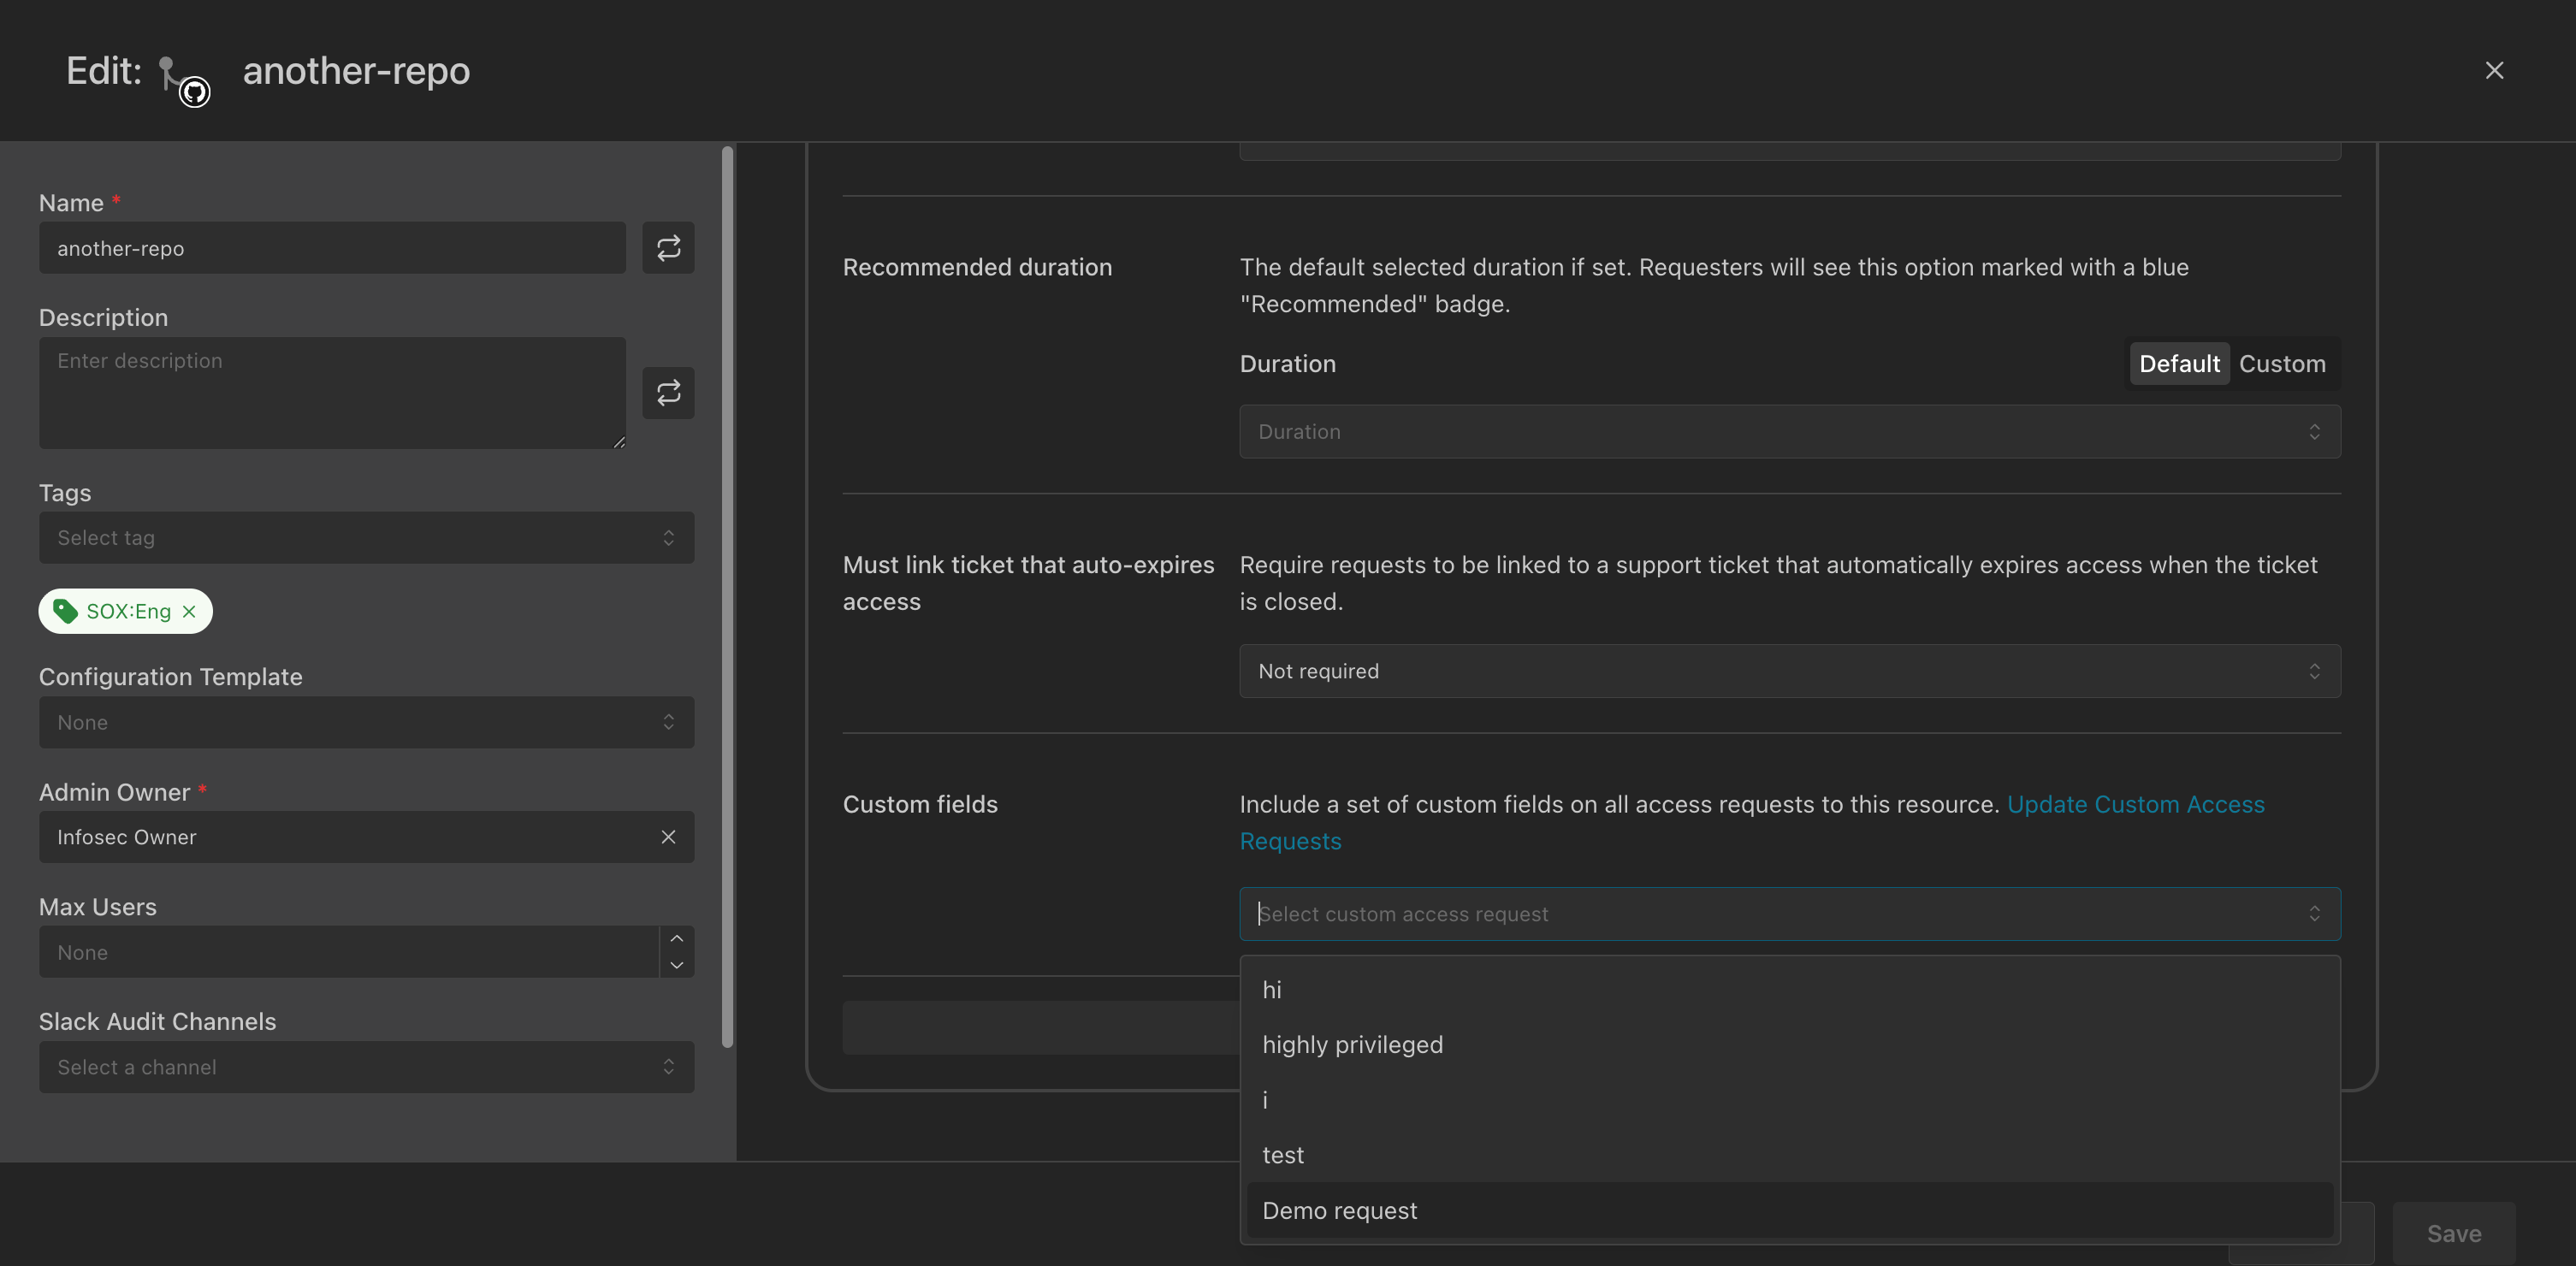Viewport: 2576px width, 1266px height.
Task: Open Slack Audit Channels dropdown
Action: click(366, 1067)
